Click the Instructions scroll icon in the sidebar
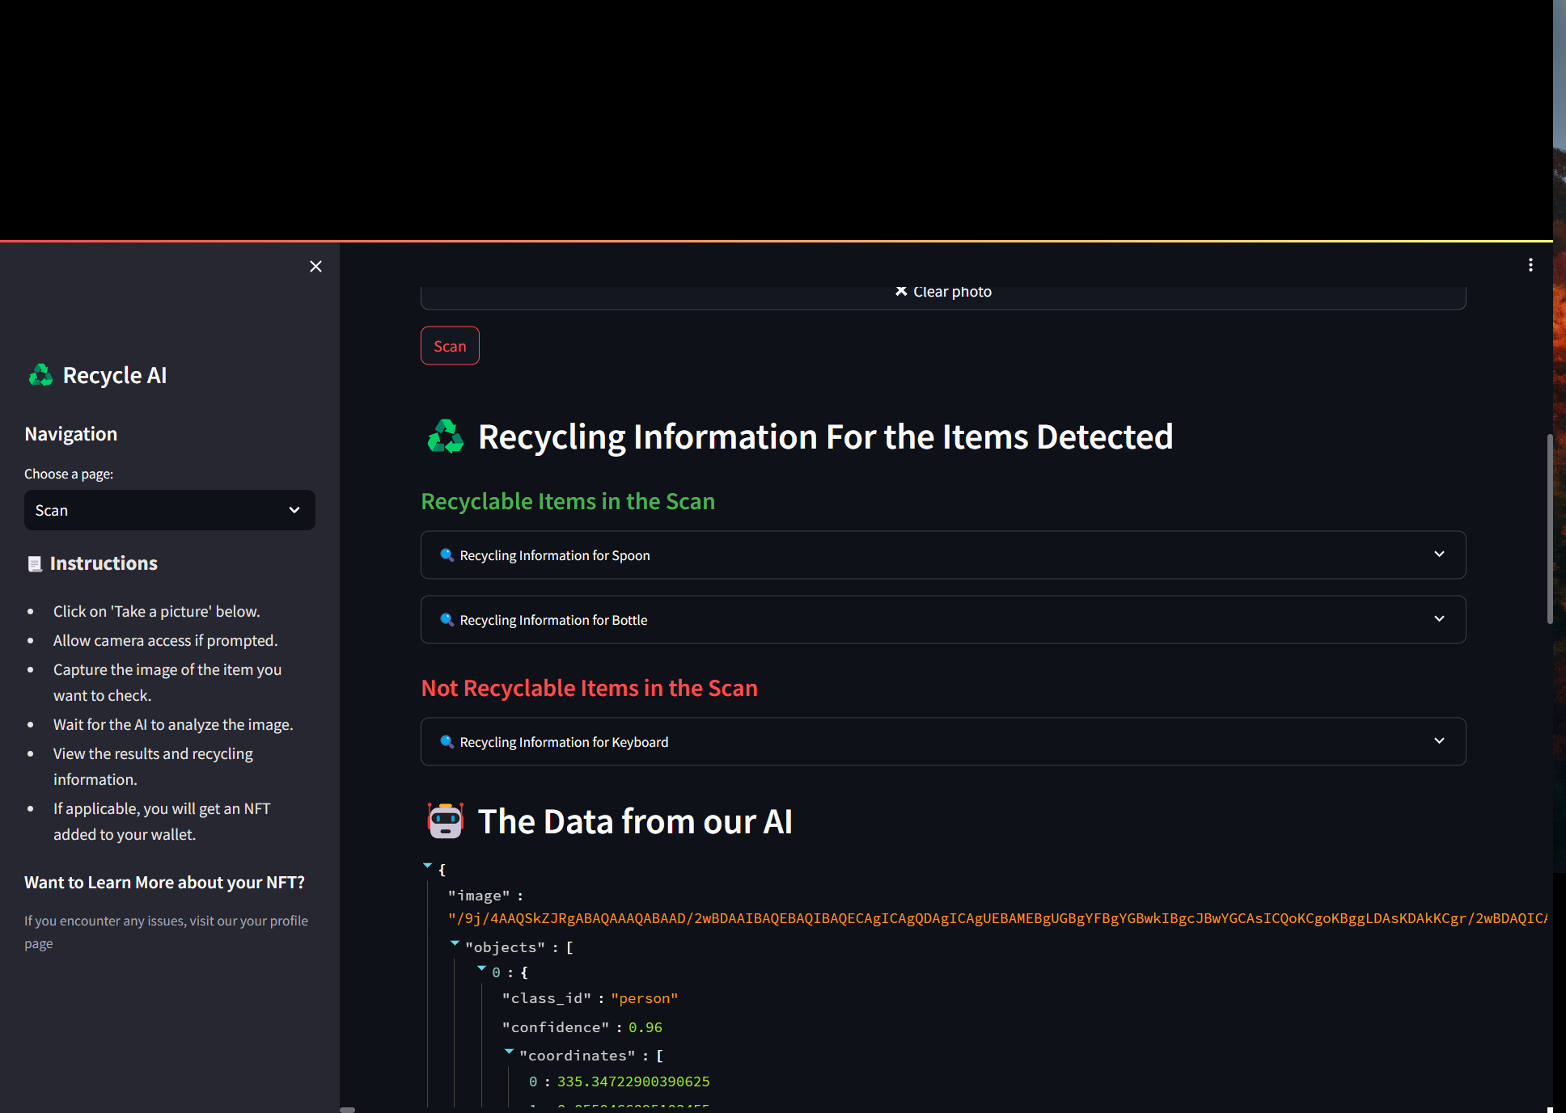The image size is (1566, 1113). 35,563
